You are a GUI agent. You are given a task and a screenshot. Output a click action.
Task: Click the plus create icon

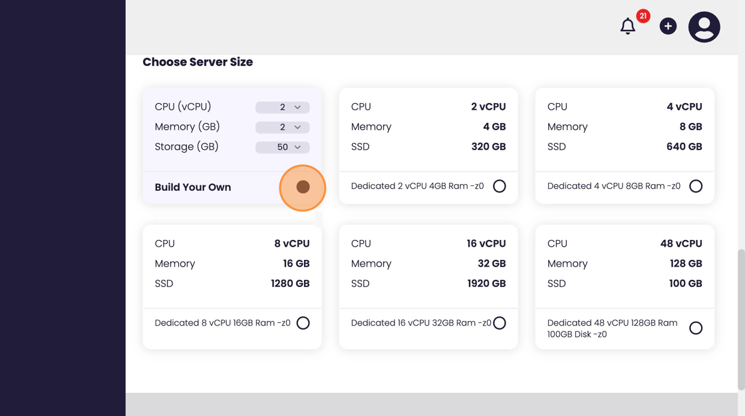point(668,27)
